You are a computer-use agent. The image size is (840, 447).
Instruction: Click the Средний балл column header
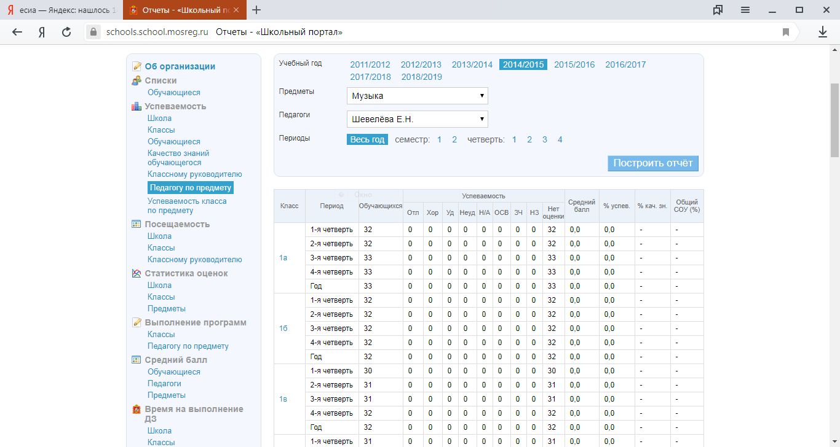(581, 206)
